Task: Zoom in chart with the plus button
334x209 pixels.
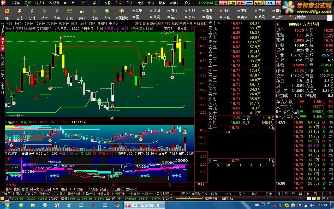Action: click(198, 189)
